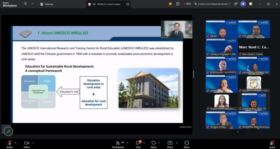Click the '1. About UNESCO INRULED' slide heading
The width and height of the screenshot is (280, 149).
point(63,33)
